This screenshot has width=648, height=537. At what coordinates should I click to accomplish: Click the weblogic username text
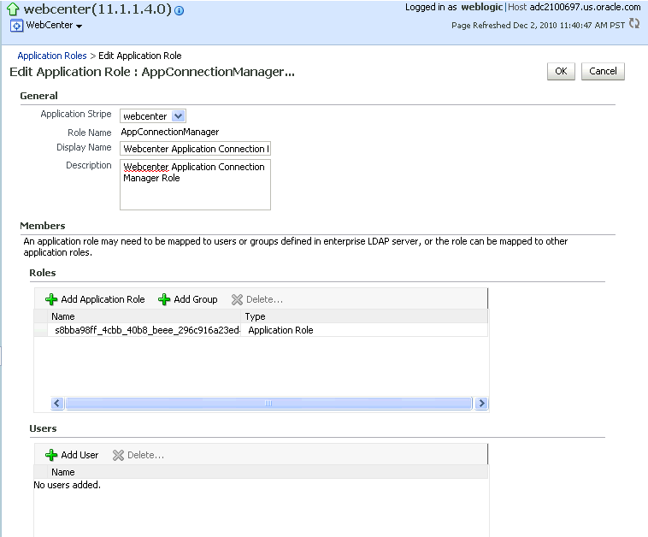(482, 7)
